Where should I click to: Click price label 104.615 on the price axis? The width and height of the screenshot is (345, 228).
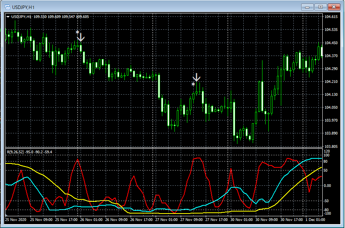point(331,17)
